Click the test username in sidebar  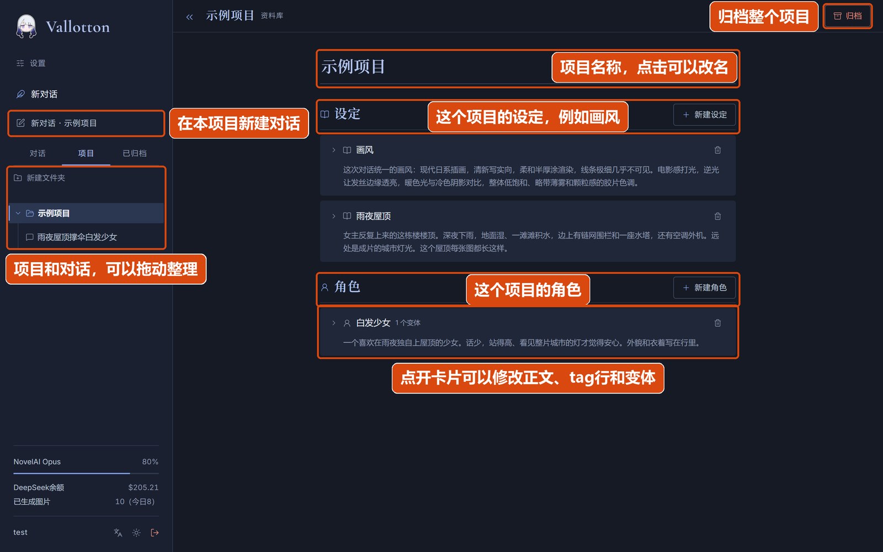tap(20, 533)
